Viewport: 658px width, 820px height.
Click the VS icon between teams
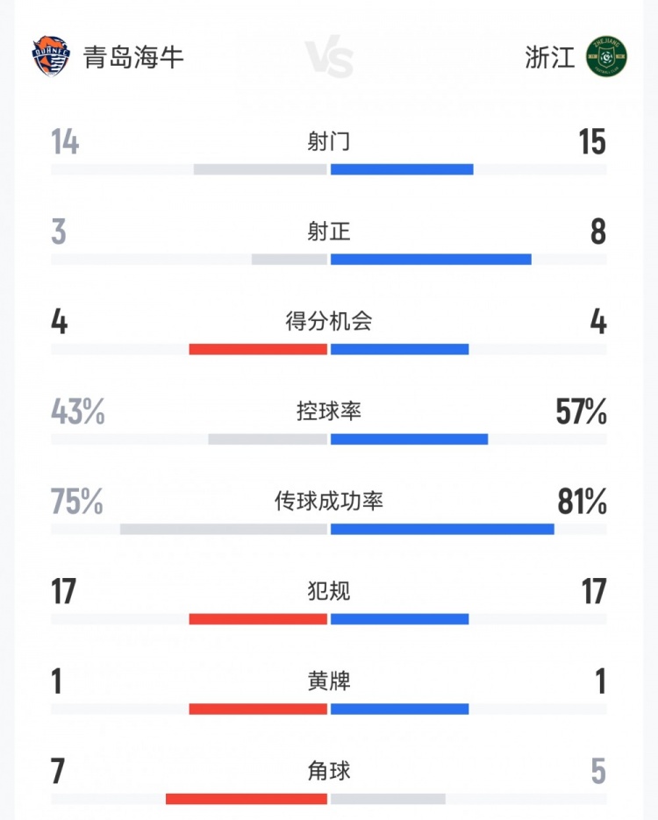(330, 59)
